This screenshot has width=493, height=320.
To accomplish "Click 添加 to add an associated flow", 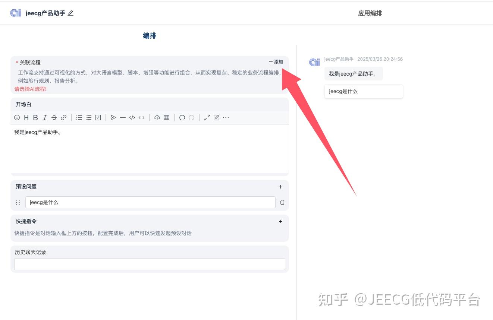I will coord(276,62).
